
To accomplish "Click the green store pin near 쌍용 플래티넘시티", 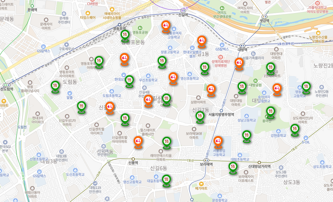I will 55,86.
